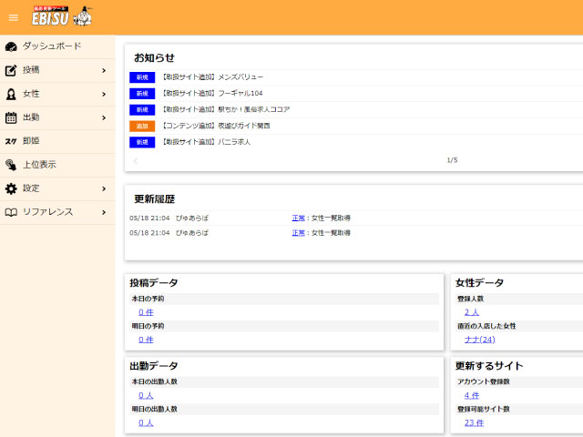Click the 上位表示 pointer icon
Screen dimensions: 583x437
click(x=11, y=165)
